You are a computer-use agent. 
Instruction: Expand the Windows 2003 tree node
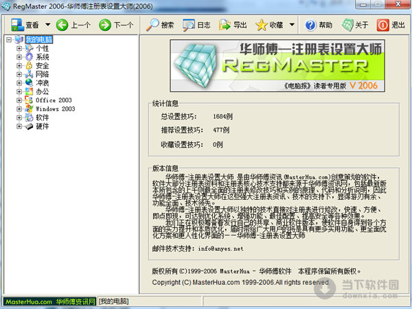pyautogui.click(x=19, y=109)
